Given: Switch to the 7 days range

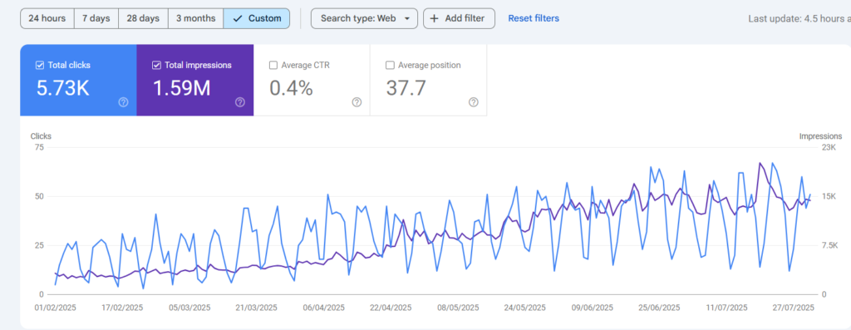Looking at the screenshot, I should 96,18.
